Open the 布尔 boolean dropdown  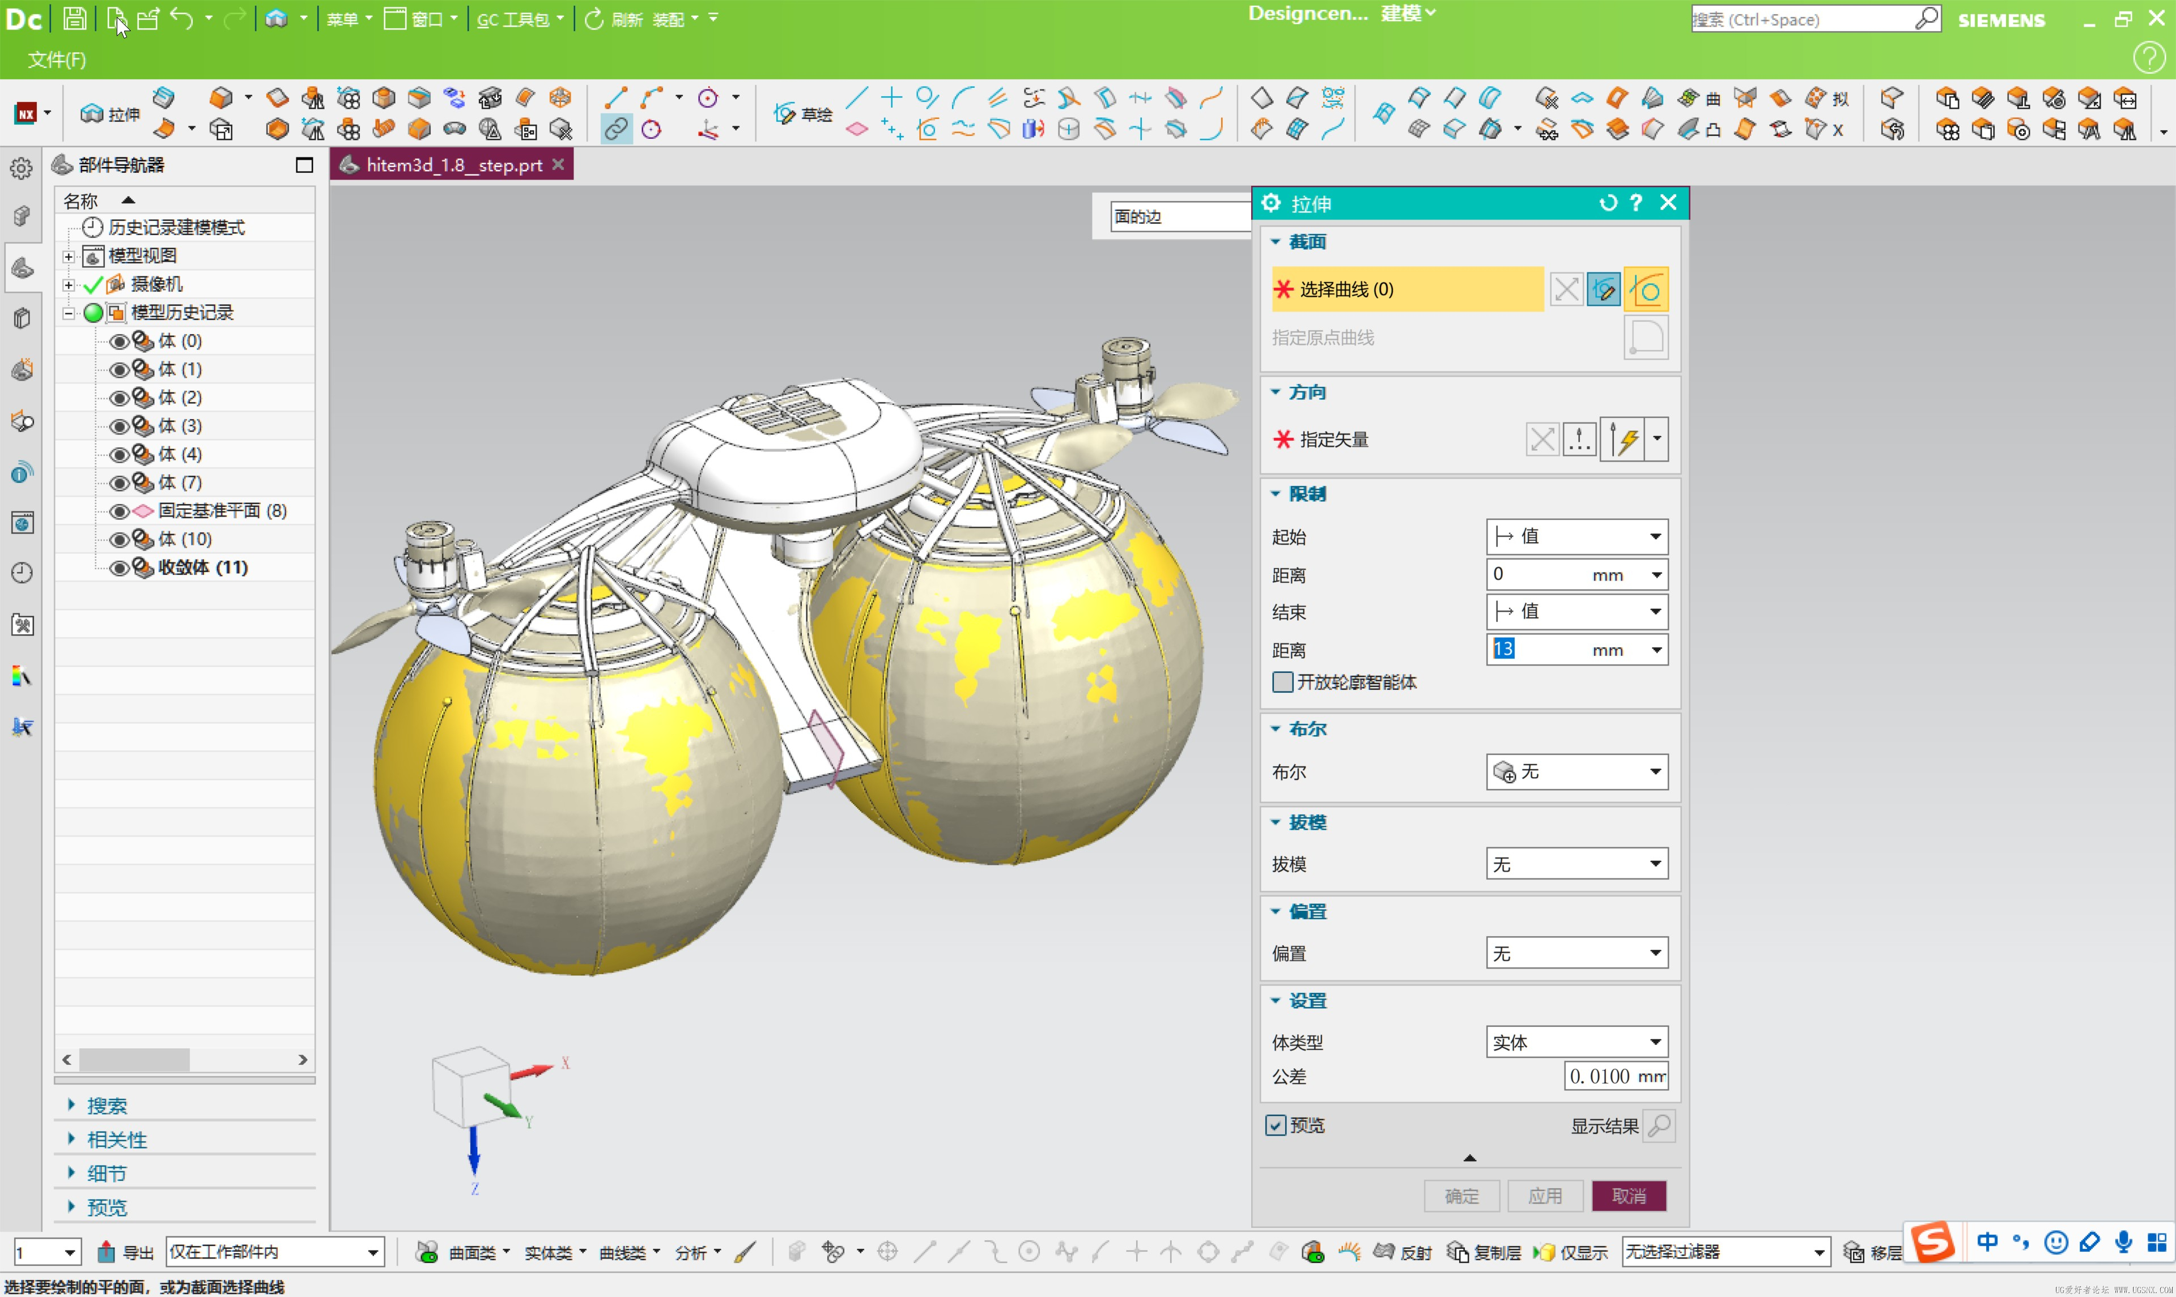[1576, 771]
